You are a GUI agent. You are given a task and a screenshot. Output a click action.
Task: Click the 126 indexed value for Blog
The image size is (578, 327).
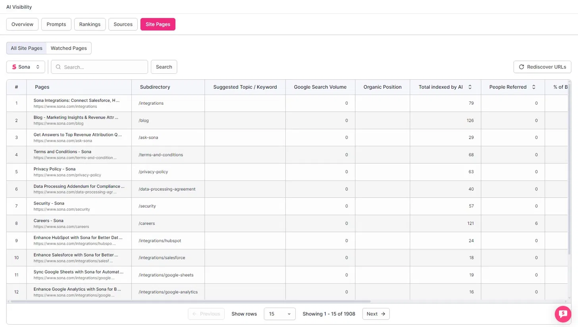click(x=470, y=120)
